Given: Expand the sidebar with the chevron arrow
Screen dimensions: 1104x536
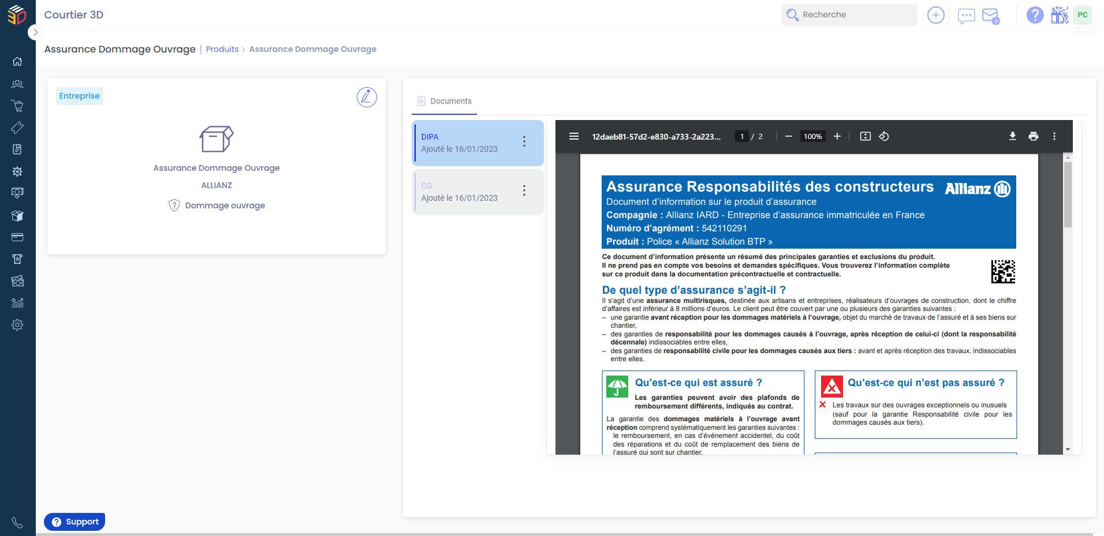Looking at the screenshot, I should (35, 32).
